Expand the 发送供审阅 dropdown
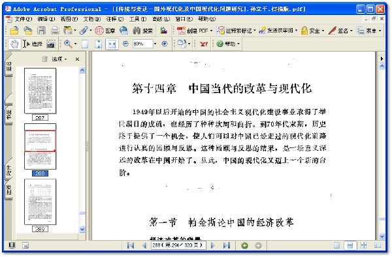 point(296,31)
